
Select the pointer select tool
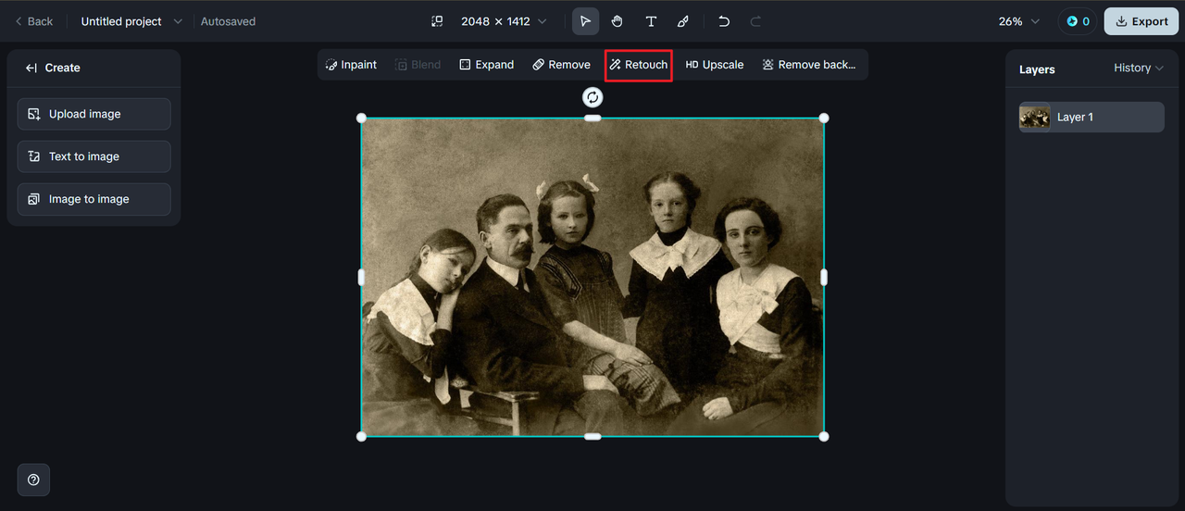[585, 21]
